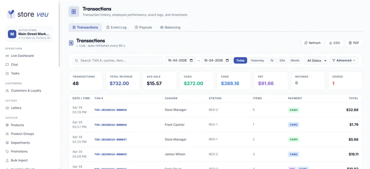Switch to the Event Log tab

[x=117, y=27]
